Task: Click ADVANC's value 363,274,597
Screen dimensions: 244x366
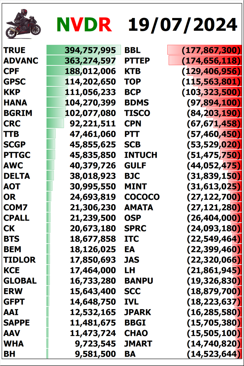Action: tap(90, 61)
